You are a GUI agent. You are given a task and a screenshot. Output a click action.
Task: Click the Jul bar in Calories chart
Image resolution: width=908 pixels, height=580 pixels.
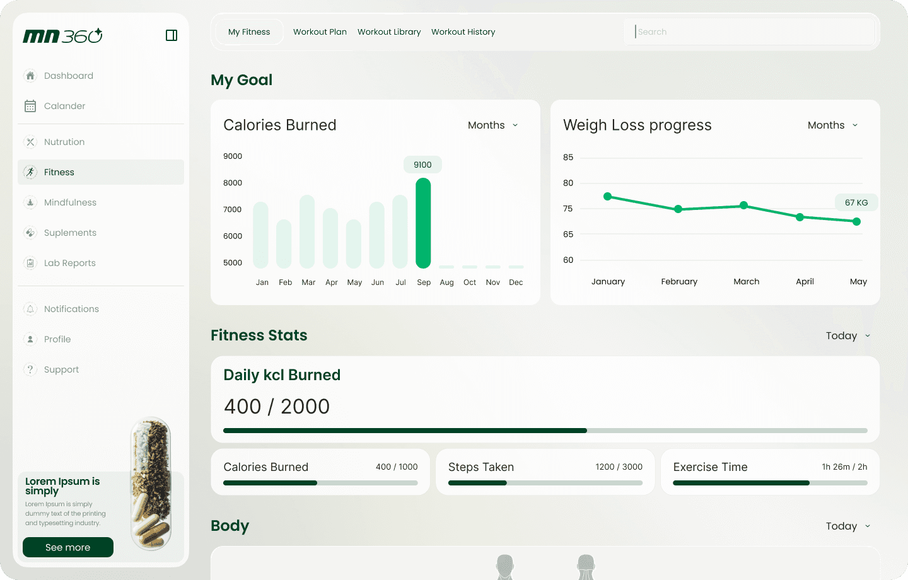point(400,231)
